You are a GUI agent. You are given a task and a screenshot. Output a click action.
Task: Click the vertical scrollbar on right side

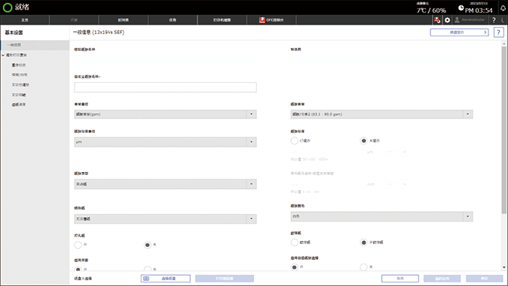coord(504,129)
